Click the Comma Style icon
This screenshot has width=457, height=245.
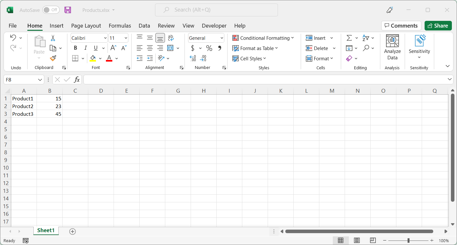[220, 48]
